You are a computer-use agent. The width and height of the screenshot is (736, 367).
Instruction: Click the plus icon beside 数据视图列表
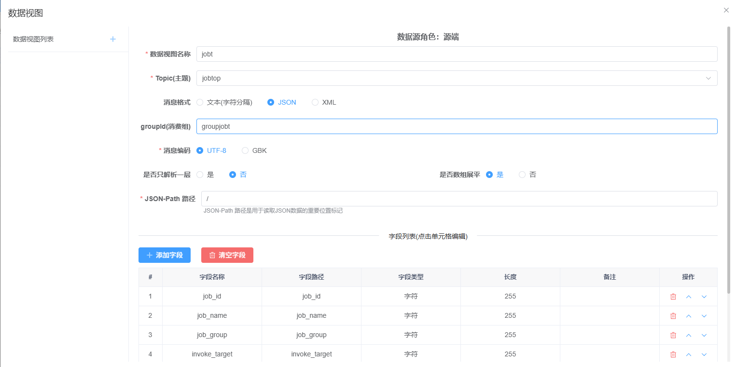click(113, 39)
